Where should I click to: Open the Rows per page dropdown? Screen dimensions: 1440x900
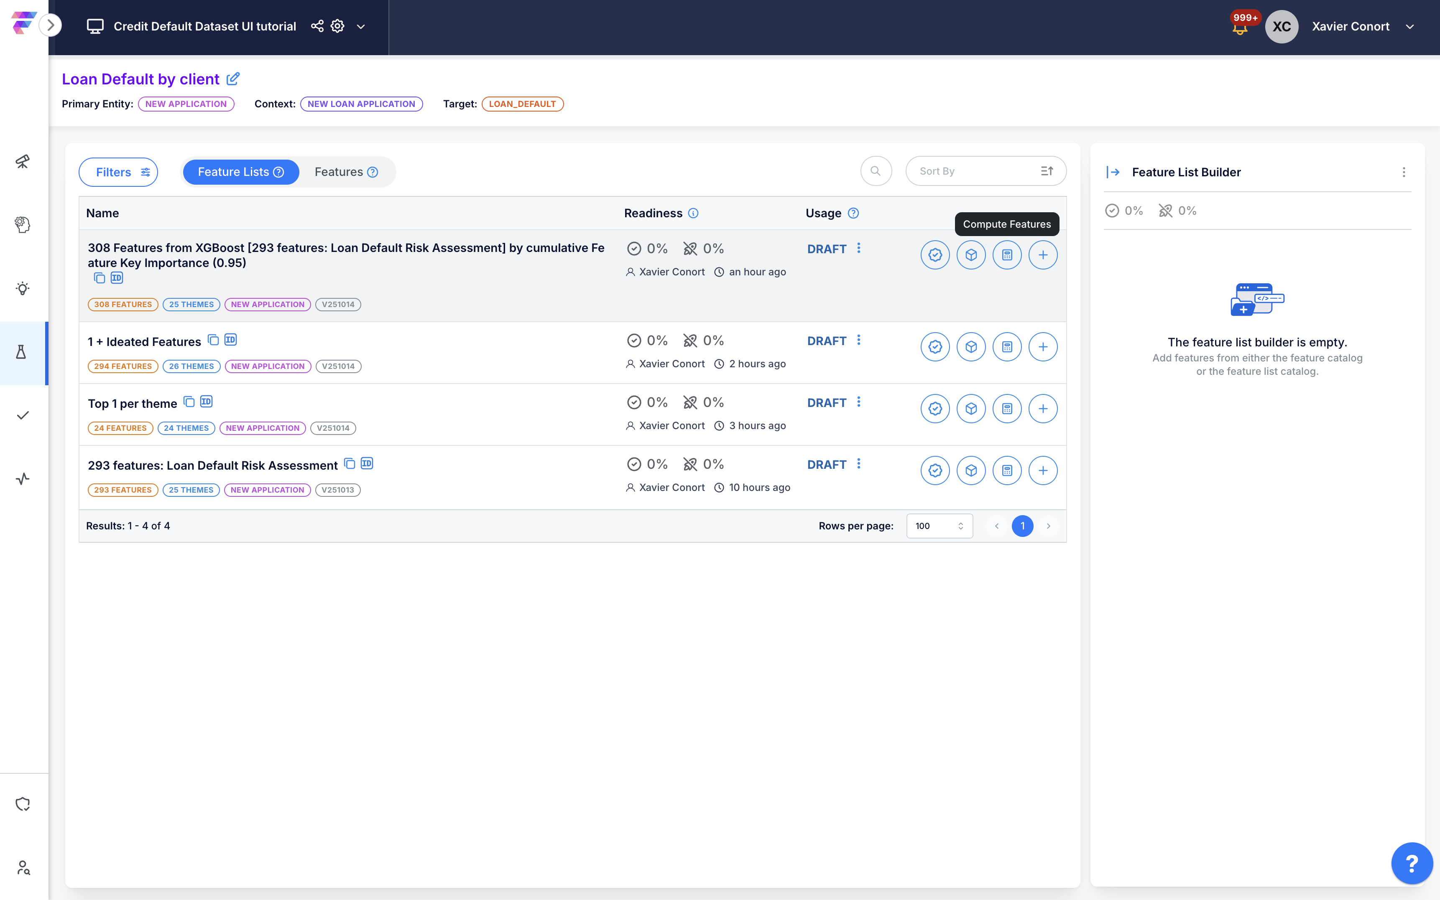(x=939, y=526)
